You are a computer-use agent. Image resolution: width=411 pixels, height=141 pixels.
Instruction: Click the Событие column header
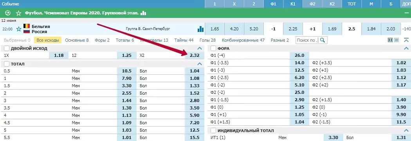pyautogui.click(x=11, y=4)
